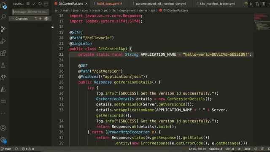Click the Changes count badge
The width and height of the screenshot is (270, 152).
46,19
